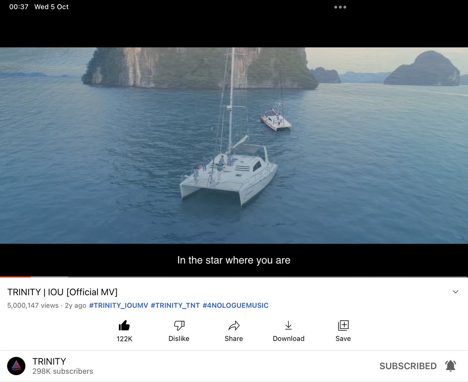Tap the status bar time 00:37
The image size is (468, 382).
point(19,7)
